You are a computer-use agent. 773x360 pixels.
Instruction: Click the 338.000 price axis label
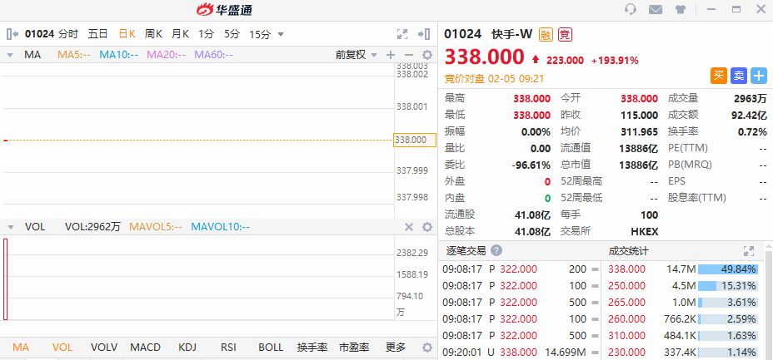[x=415, y=140]
